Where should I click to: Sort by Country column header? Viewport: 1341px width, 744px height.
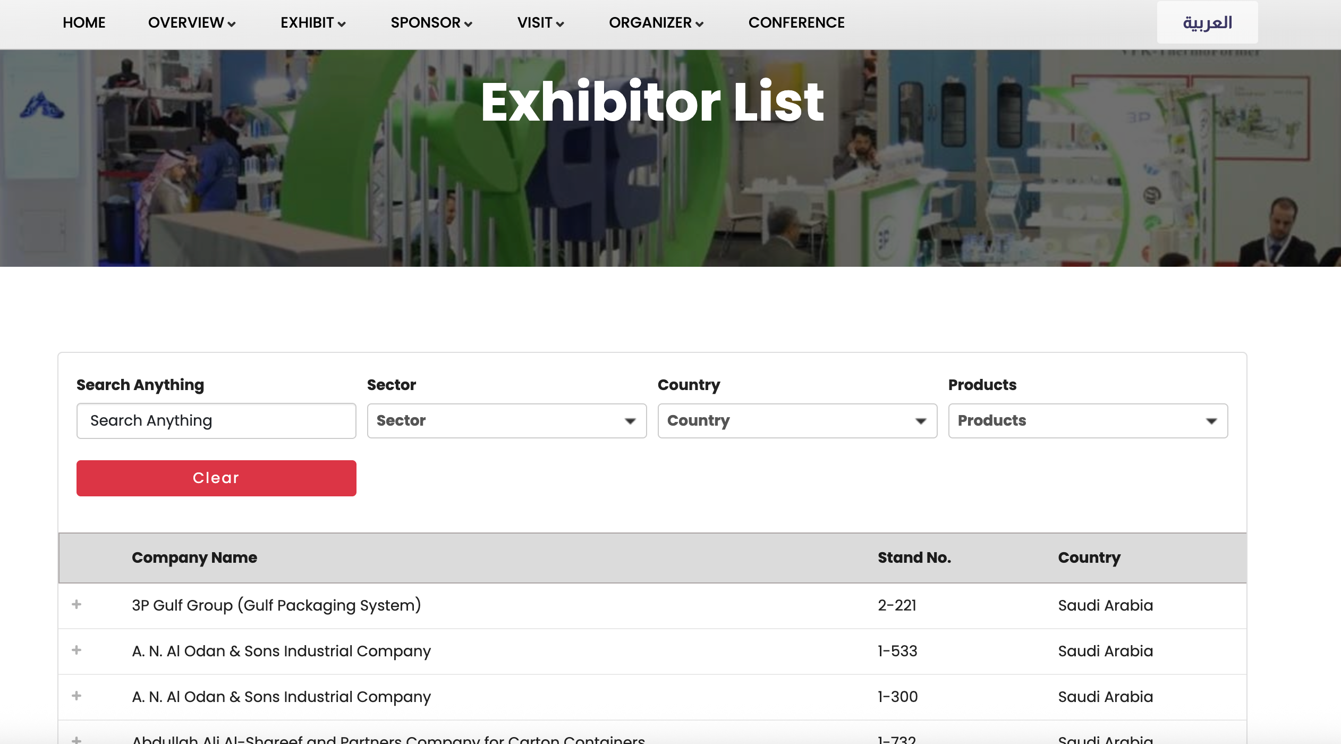[1089, 558]
